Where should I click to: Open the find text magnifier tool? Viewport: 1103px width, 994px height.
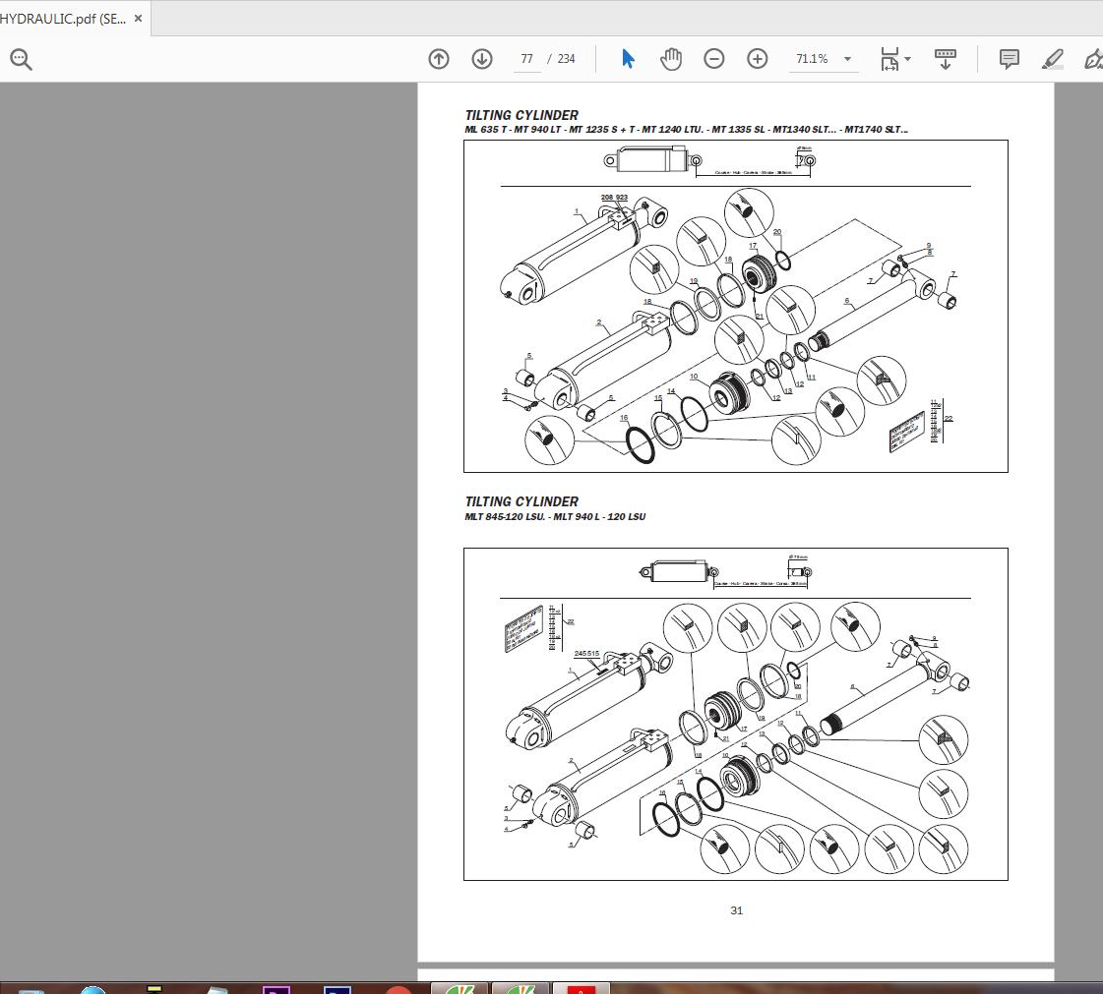21,59
